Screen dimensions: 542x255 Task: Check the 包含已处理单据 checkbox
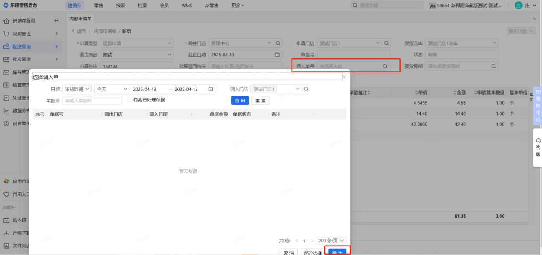pos(130,100)
